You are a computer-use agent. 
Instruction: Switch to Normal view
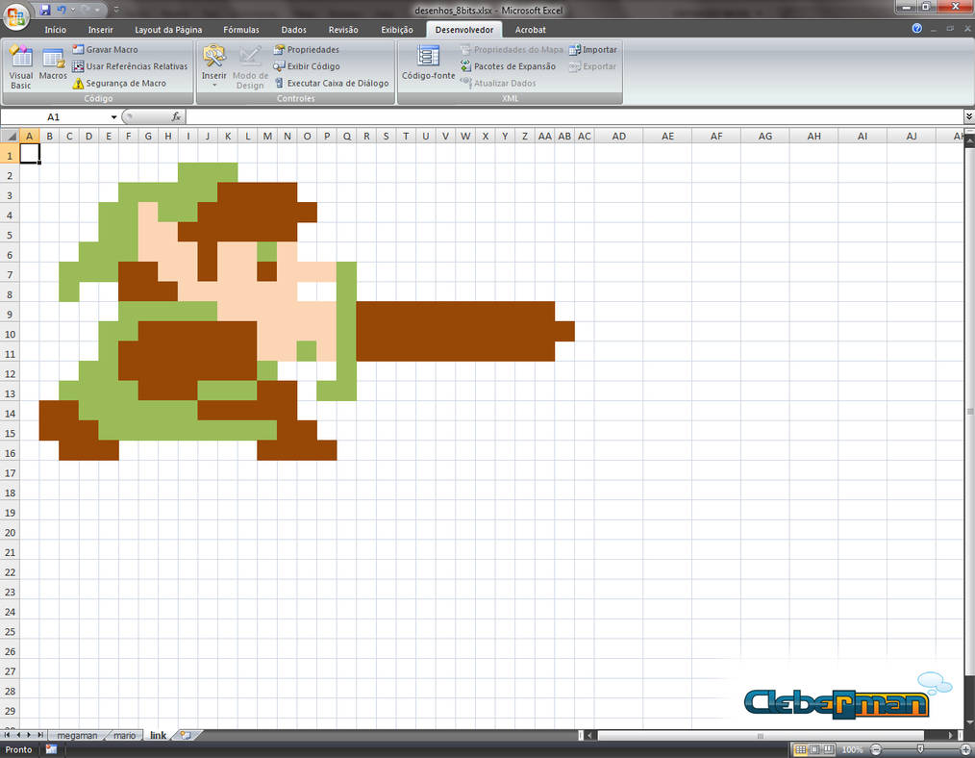pyautogui.click(x=801, y=749)
